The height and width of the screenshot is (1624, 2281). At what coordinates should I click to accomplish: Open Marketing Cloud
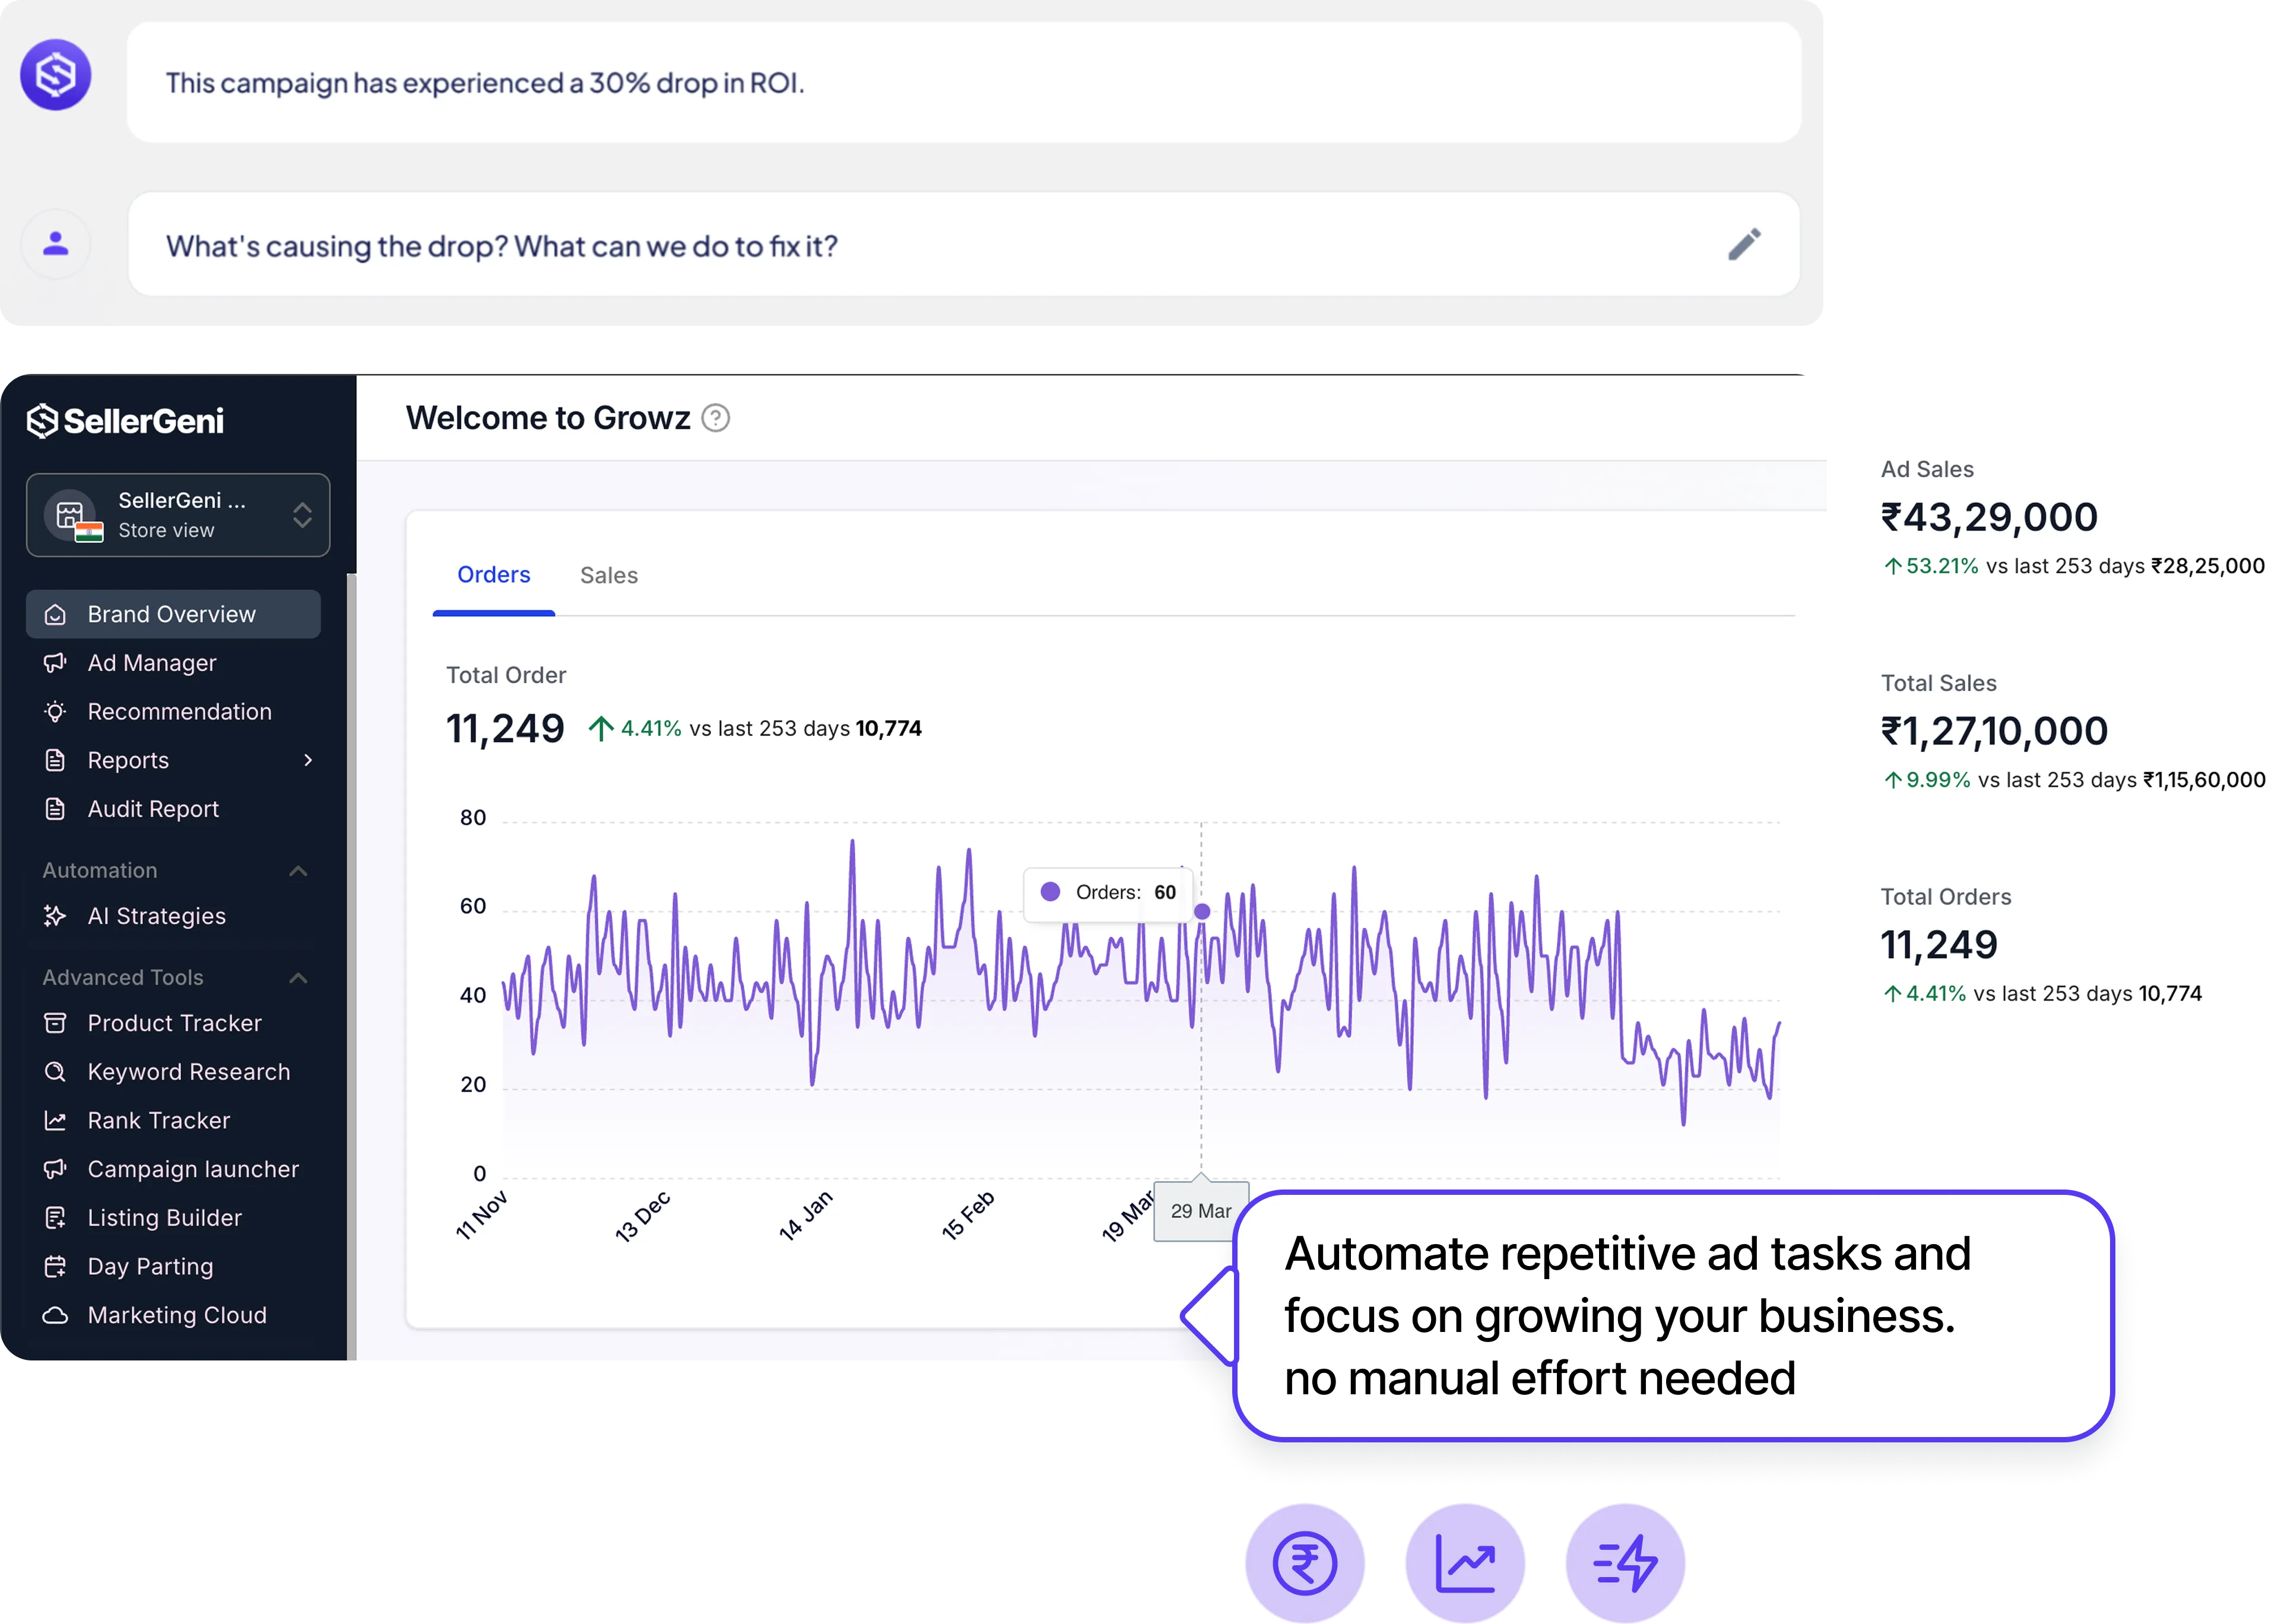click(177, 1315)
